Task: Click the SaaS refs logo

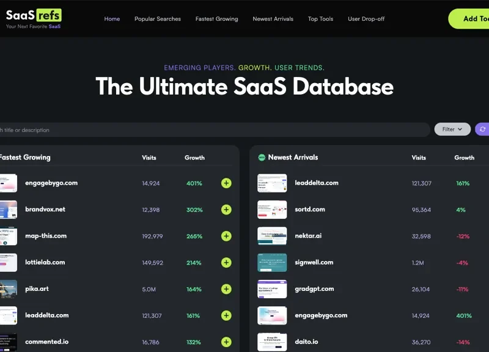Action: (34, 18)
